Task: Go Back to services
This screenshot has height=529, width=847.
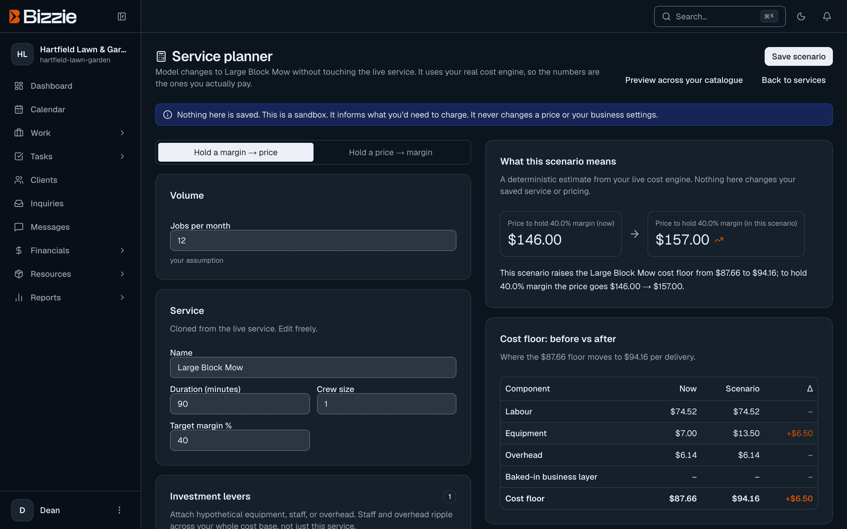Action: 793,80
